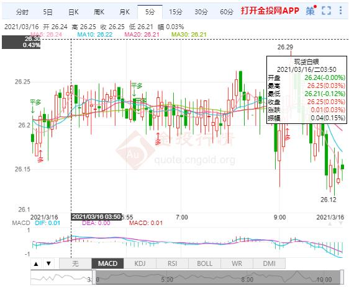Click the red 多 signal arrow near 26.15
The height and width of the screenshot is (287, 349).
(x=40, y=156)
